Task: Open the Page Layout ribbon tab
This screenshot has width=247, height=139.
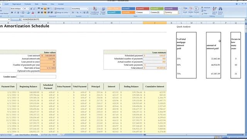Action: pos(17,4)
